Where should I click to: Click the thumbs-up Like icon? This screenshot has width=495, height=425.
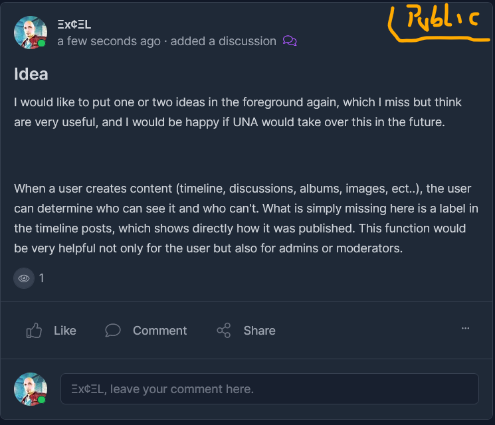pyautogui.click(x=34, y=330)
